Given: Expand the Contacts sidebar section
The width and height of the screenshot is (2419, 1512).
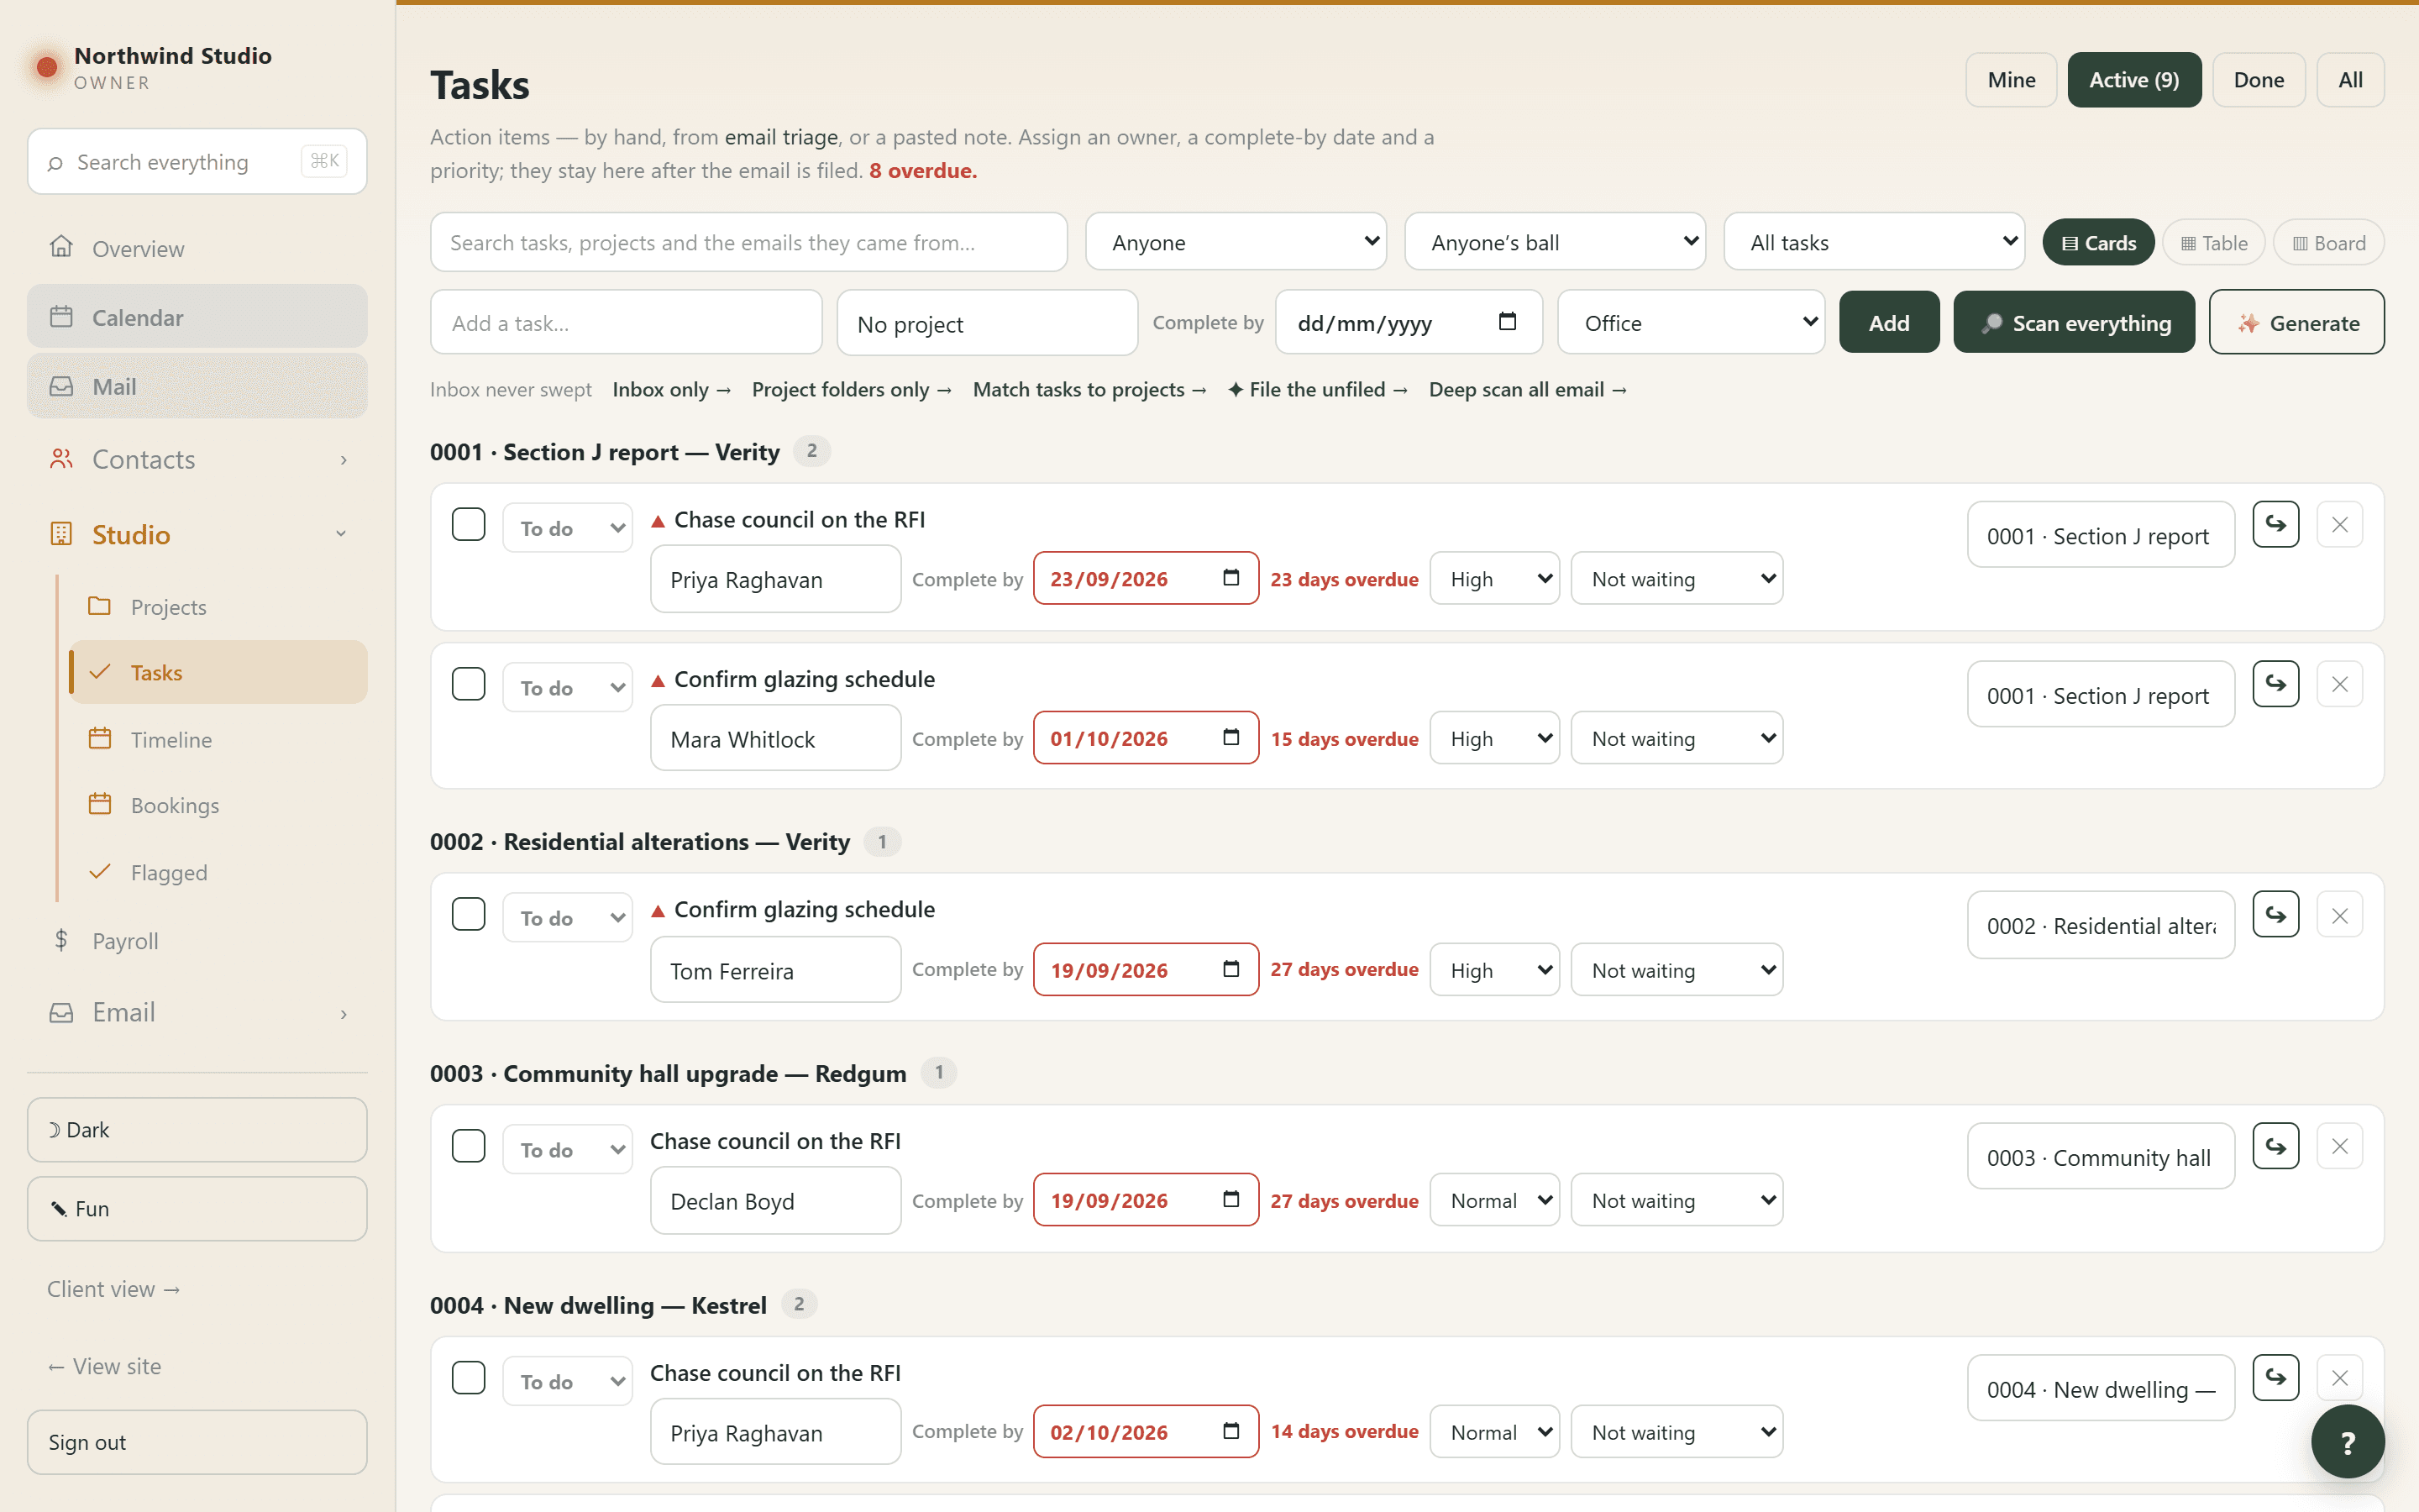Looking at the screenshot, I should (x=197, y=459).
